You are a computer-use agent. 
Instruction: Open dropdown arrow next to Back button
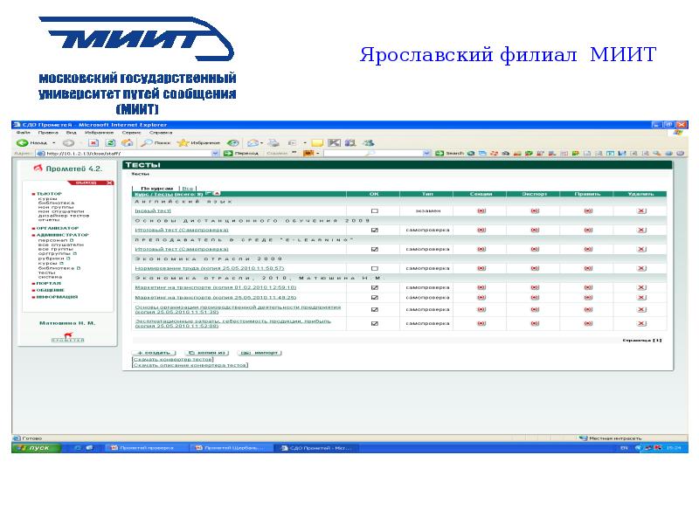[54, 142]
